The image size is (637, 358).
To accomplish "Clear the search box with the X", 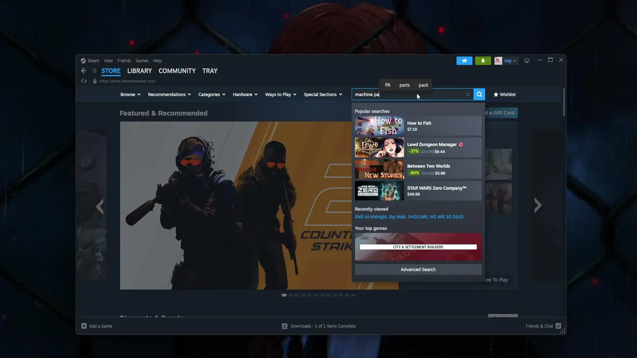I will coord(468,94).
